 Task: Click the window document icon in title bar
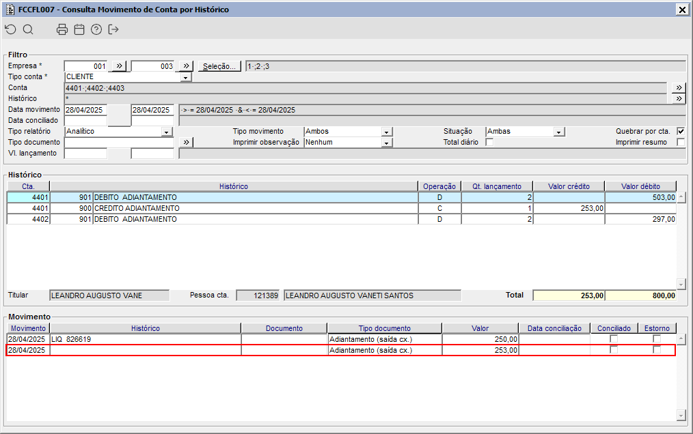coord(10,10)
